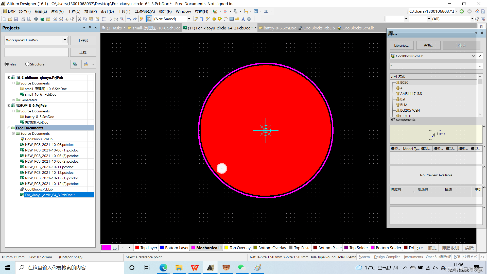Select the Place Fill rectangle tool
Screen dimensions: 487x274
pos(231,19)
